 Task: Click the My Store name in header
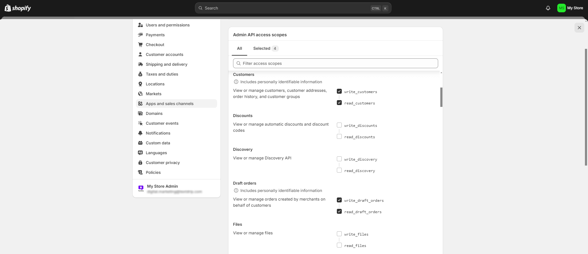coord(575,8)
